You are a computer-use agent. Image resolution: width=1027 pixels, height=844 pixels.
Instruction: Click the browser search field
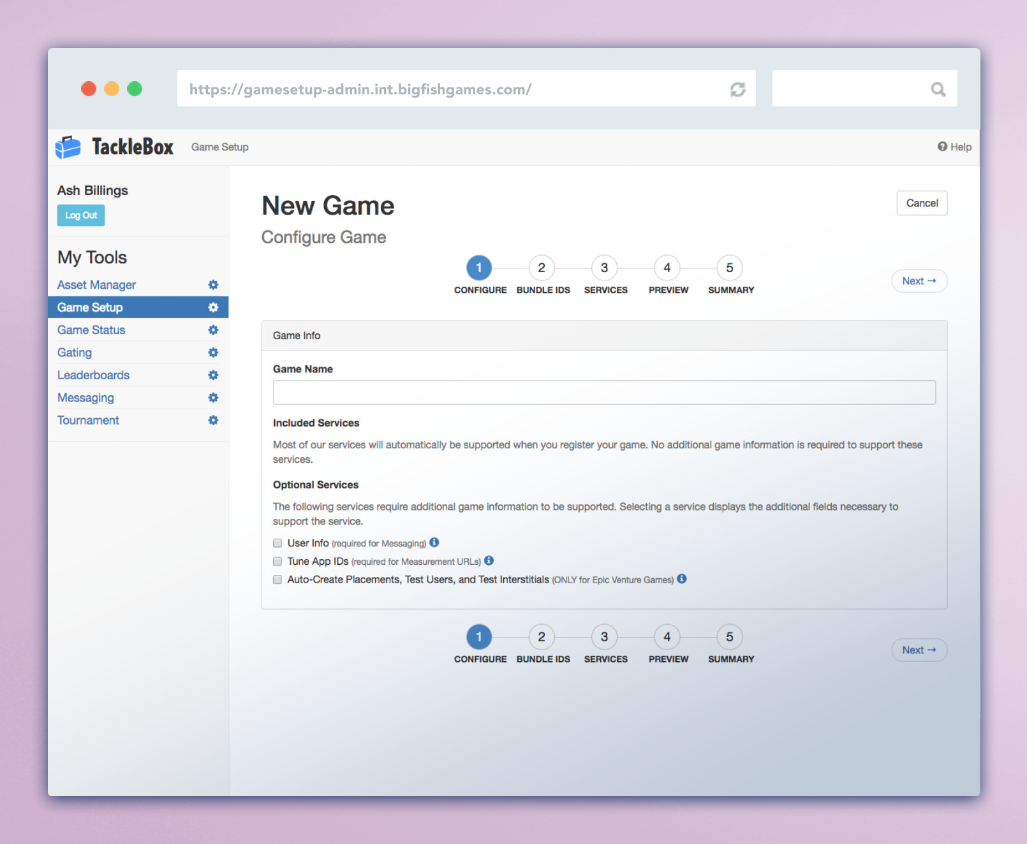point(864,89)
